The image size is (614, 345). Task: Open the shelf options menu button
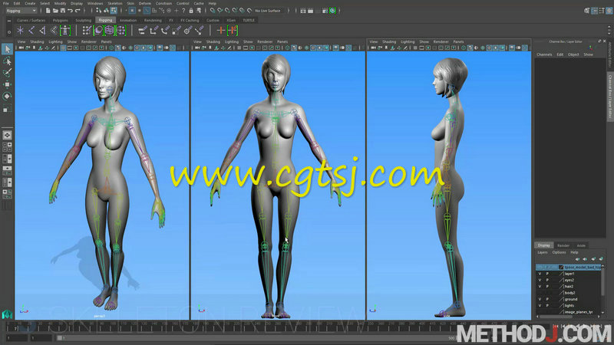9,32
